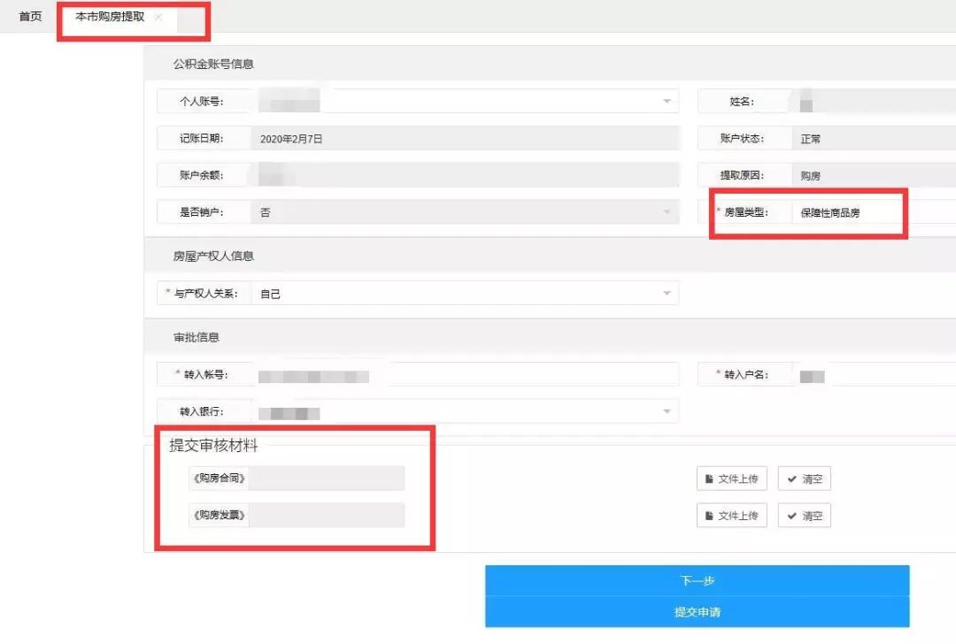Click the 账户余额 field
The height and width of the screenshot is (644, 956).
coord(460,174)
